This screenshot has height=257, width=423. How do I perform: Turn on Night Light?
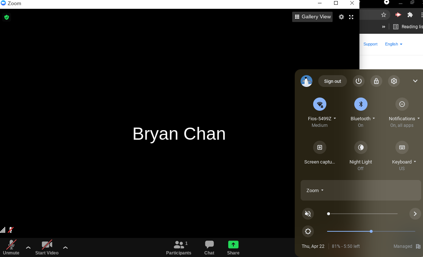361,147
